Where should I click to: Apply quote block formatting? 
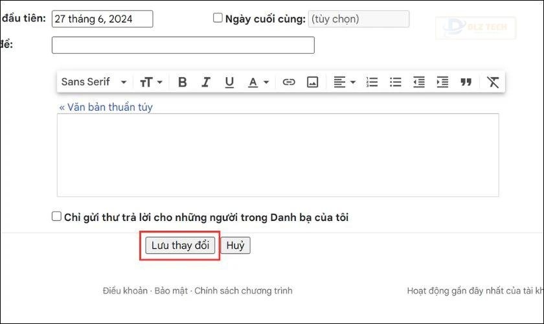point(466,82)
